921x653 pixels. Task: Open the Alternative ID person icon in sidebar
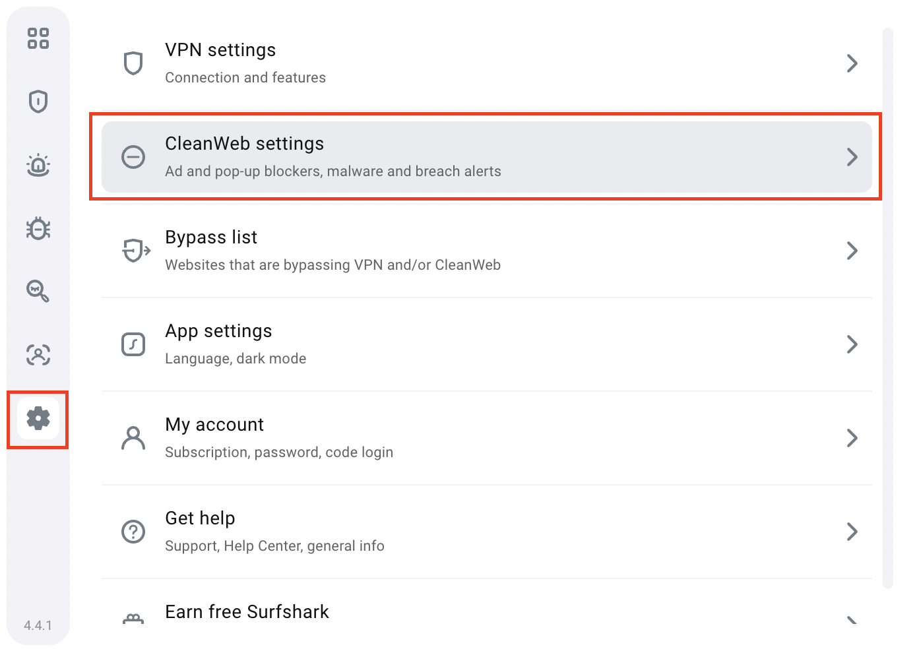38,355
